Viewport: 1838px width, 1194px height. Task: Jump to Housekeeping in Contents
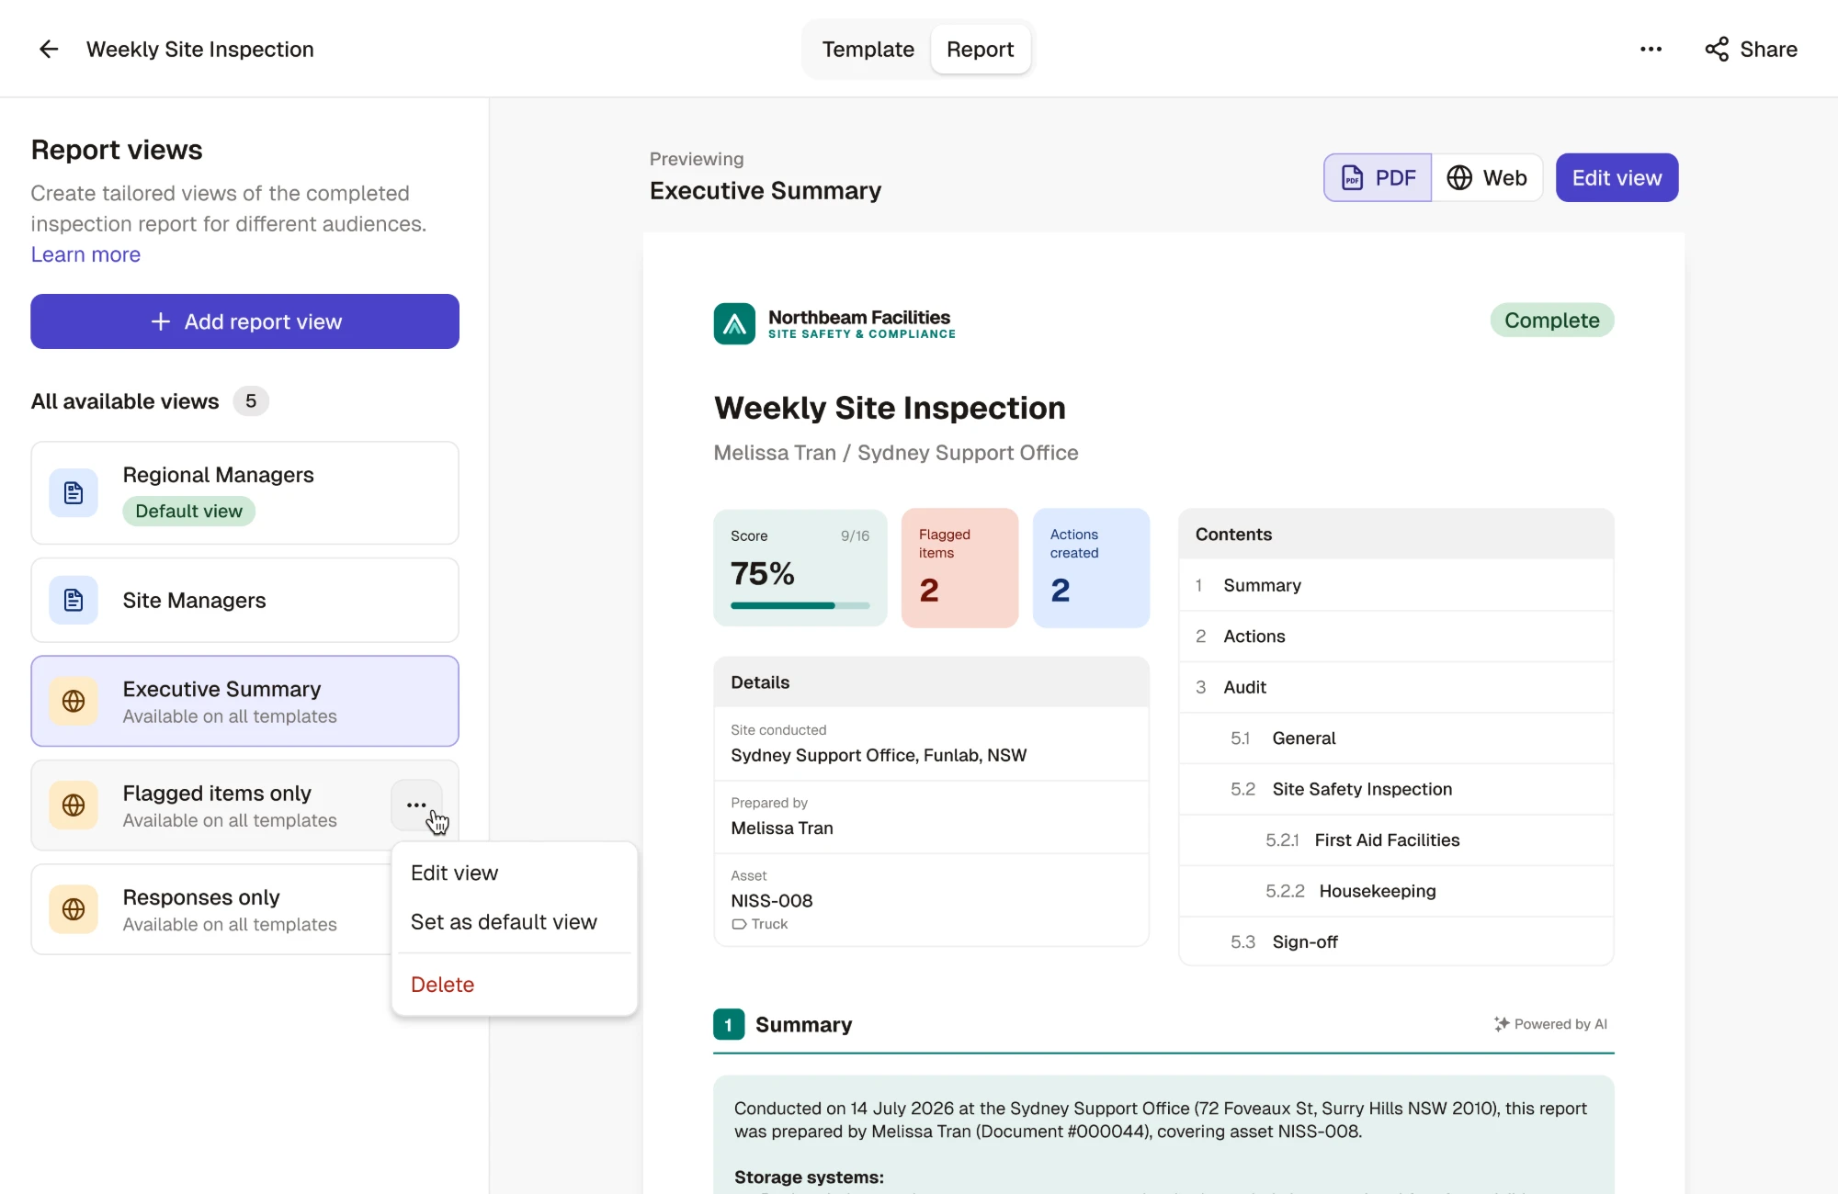click(x=1396, y=892)
